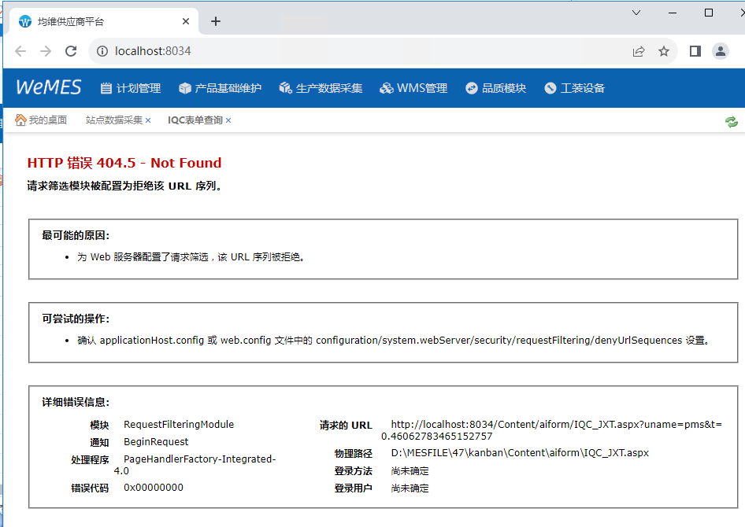The width and height of the screenshot is (745, 527).
Task: Open the 计划管理 menu
Action: click(131, 88)
